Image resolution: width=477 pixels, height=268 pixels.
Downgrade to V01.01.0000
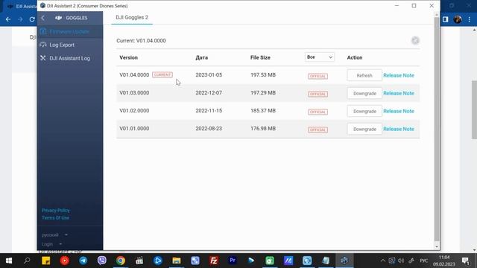click(364, 129)
